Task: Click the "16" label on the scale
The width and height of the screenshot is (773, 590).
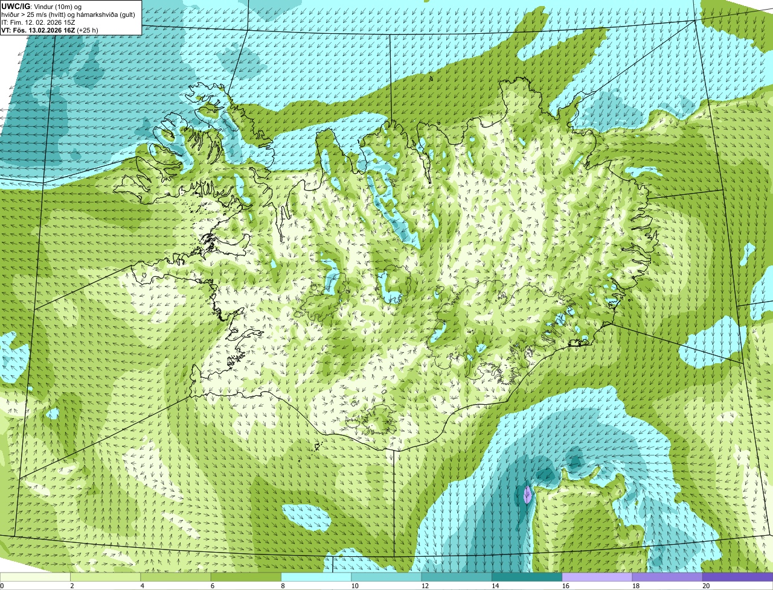Action: point(566,586)
